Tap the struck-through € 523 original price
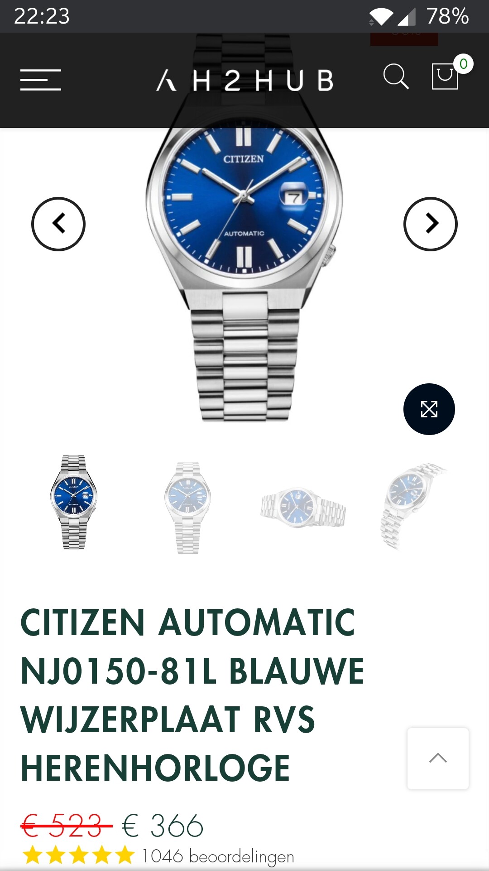The height and width of the screenshot is (871, 489). (67, 826)
